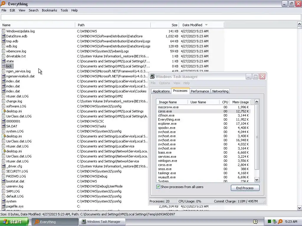Open the Search menu in Everything
This screenshot has height=226, width=302.
tap(34, 10)
